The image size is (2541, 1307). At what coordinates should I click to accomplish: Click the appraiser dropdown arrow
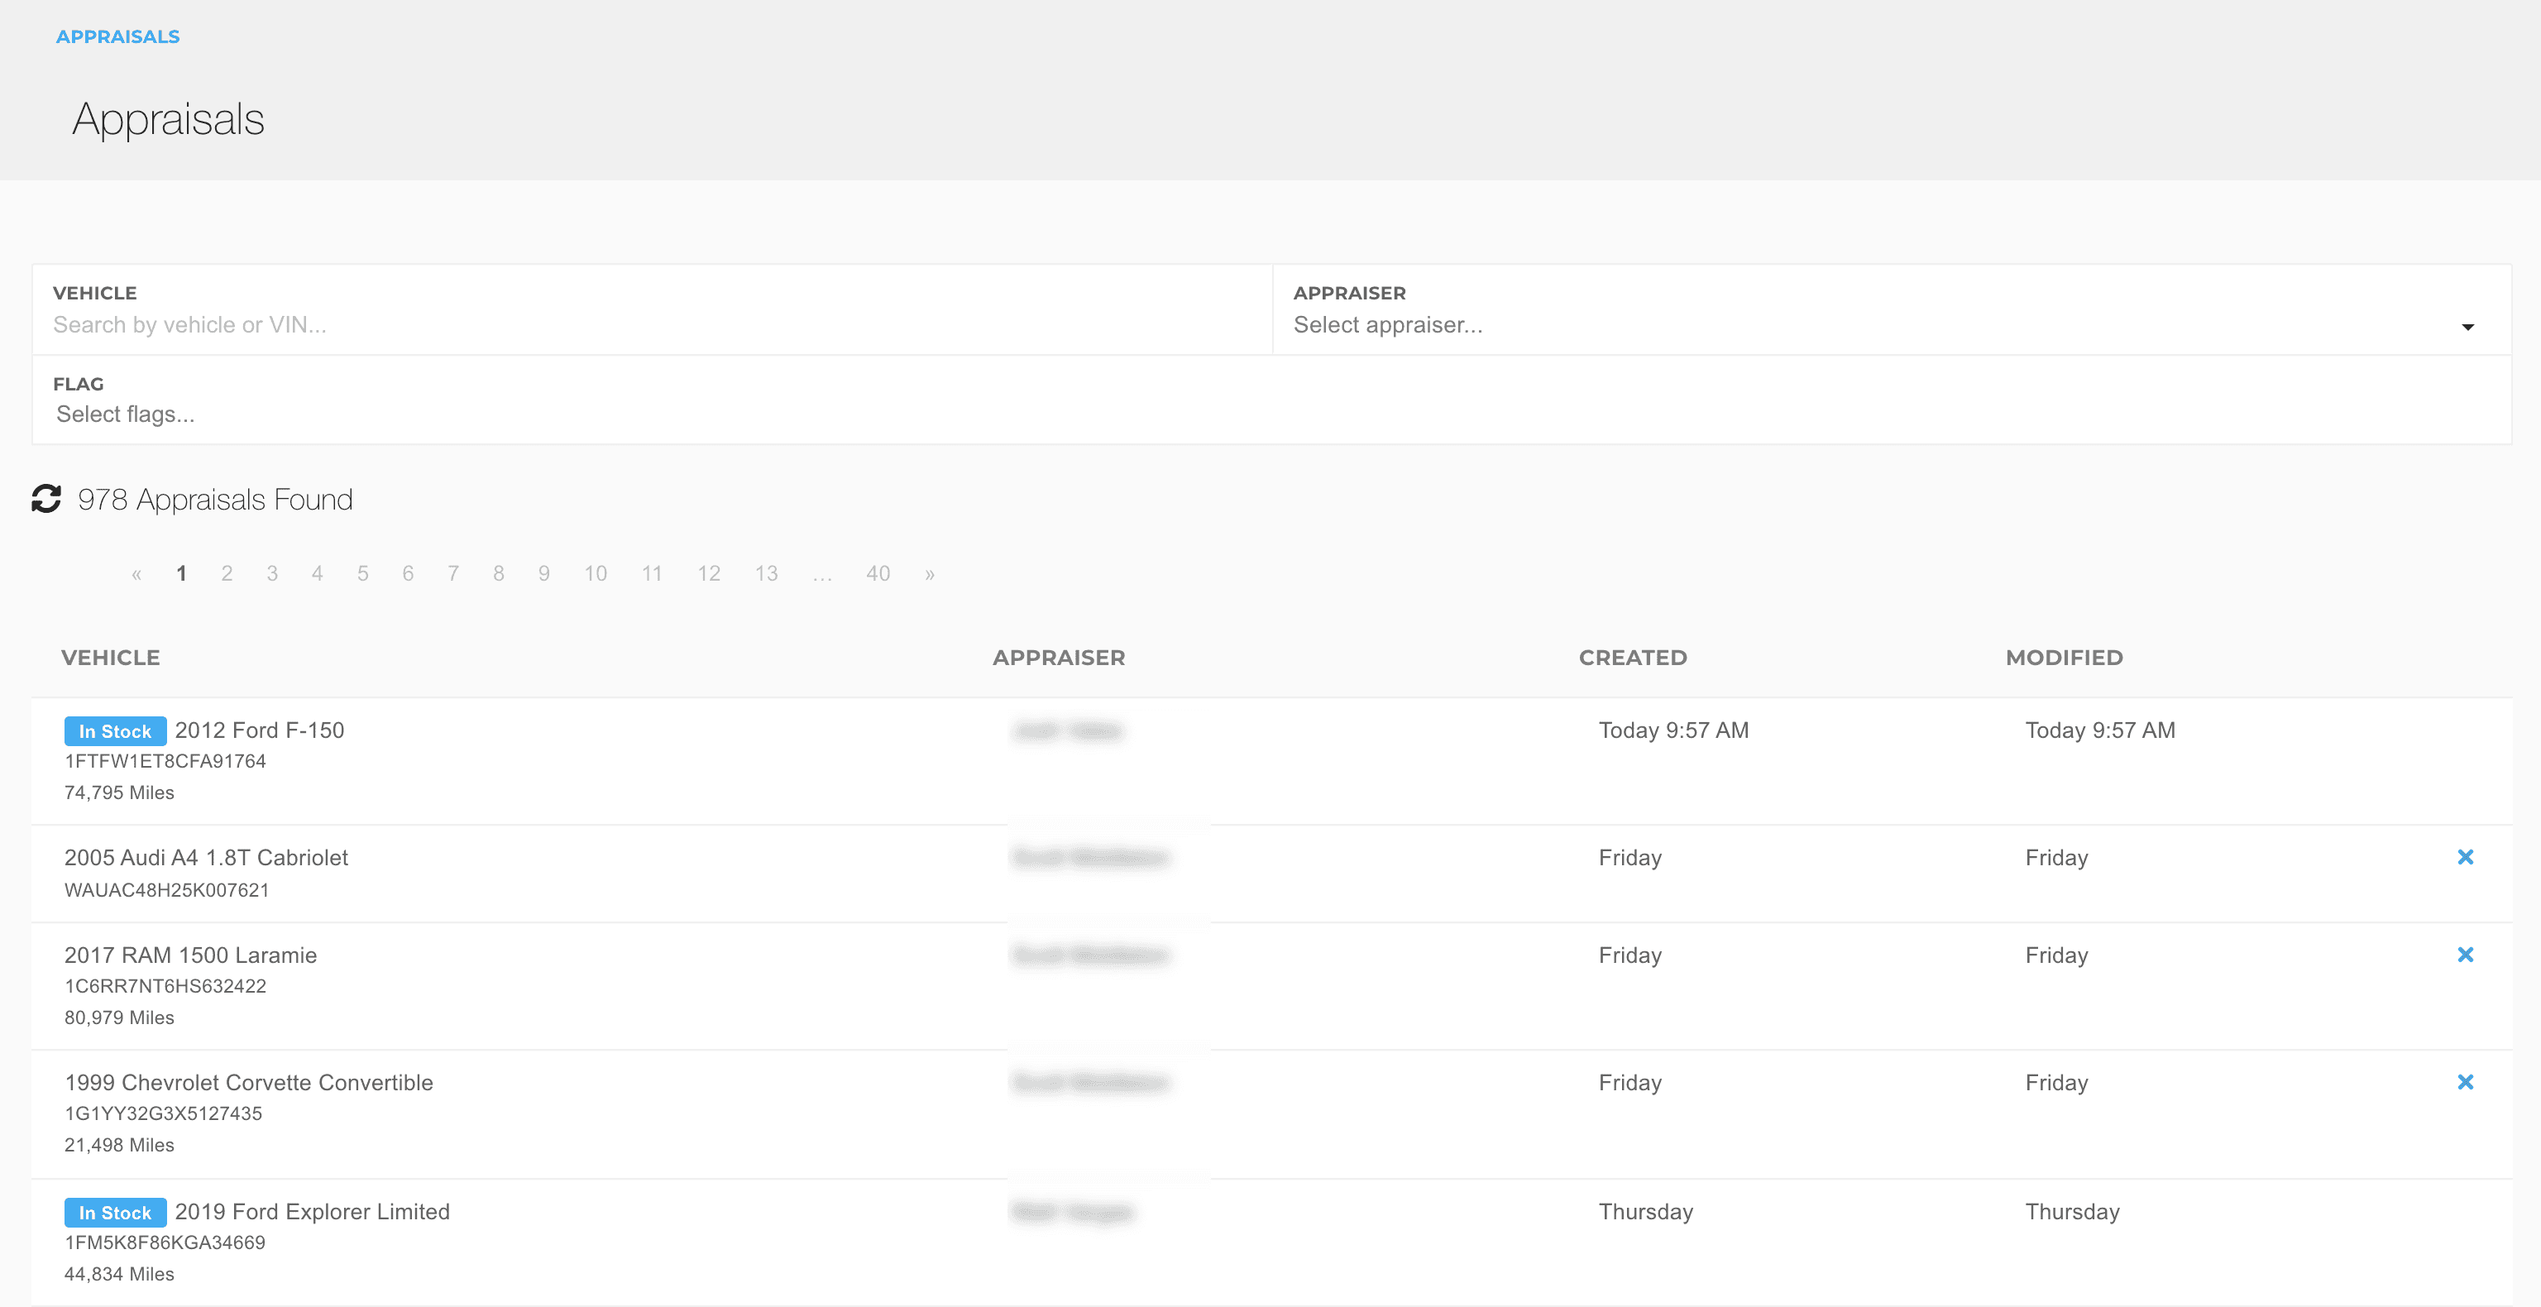tap(2467, 327)
